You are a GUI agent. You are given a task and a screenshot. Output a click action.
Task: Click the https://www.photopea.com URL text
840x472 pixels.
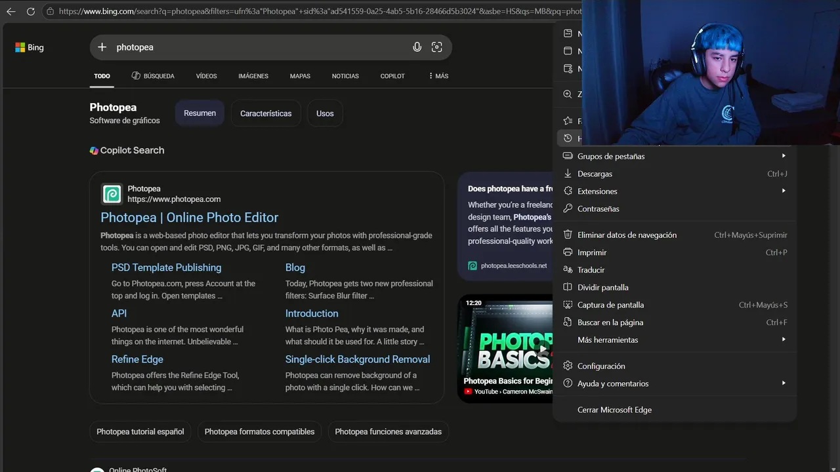pos(174,199)
